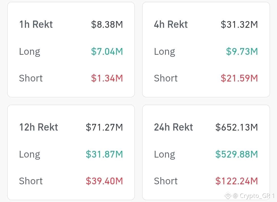This screenshot has height=202, width=277.
Task: Select the green $9.73M long value
Action: point(242,51)
